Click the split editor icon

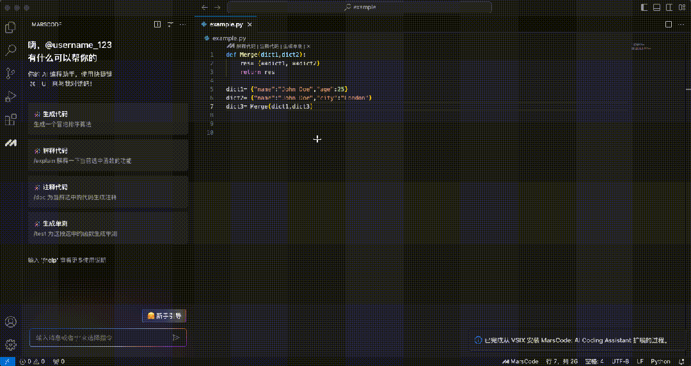(x=669, y=24)
